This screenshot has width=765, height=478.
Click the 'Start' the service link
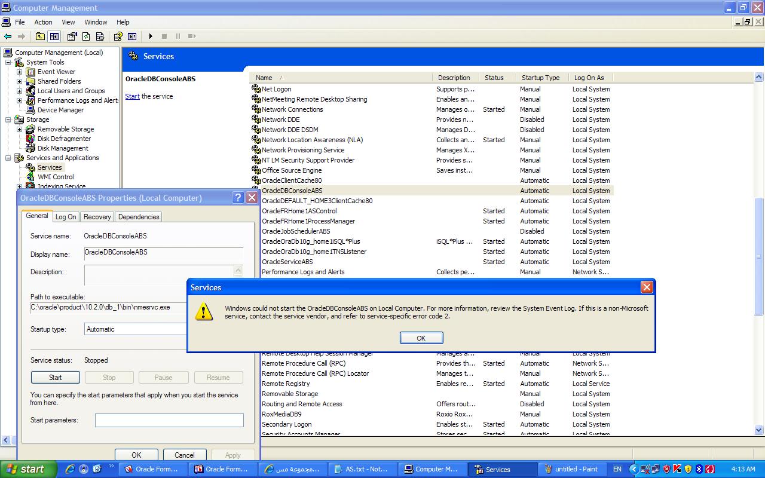132,96
